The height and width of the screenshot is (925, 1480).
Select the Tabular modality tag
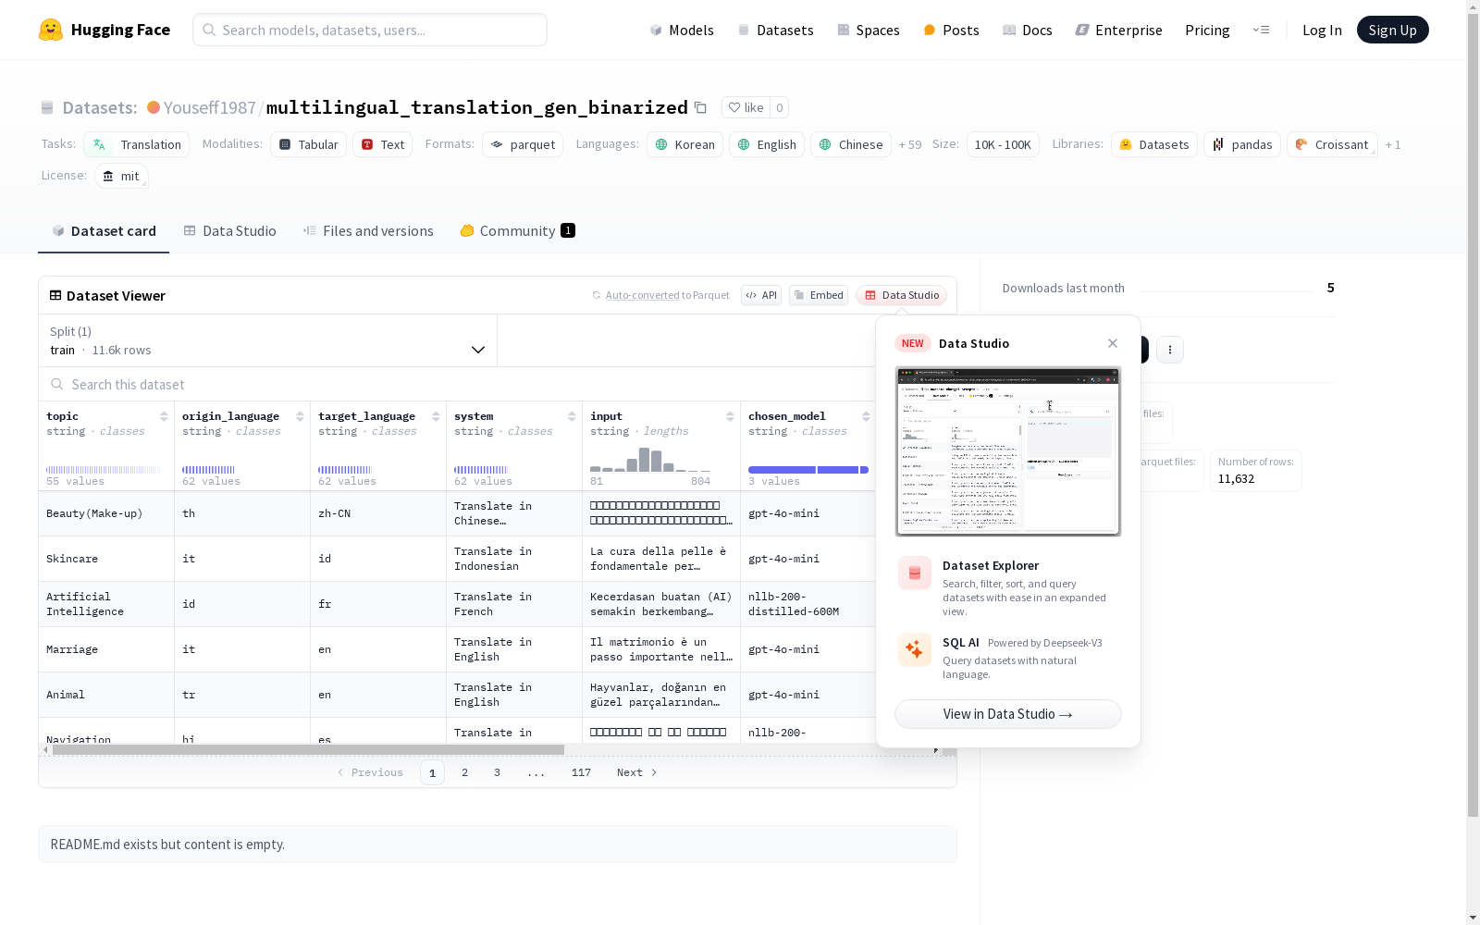click(309, 144)
